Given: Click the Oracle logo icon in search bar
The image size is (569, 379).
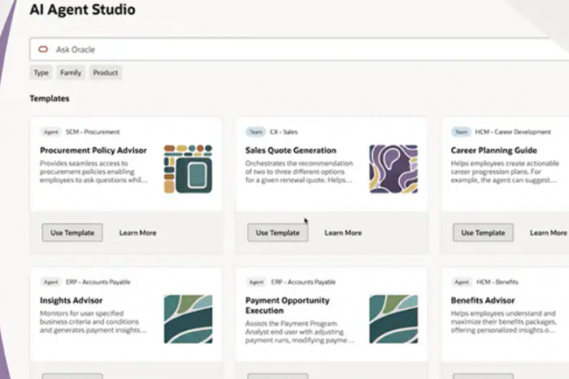Looking at the screenshot, I should [43, 50].
